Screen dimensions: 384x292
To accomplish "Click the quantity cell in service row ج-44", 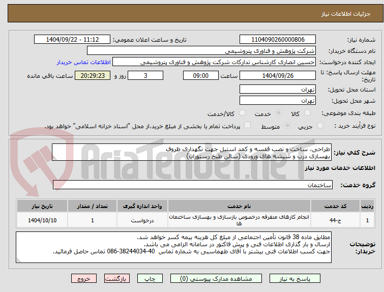I will 93,220.
